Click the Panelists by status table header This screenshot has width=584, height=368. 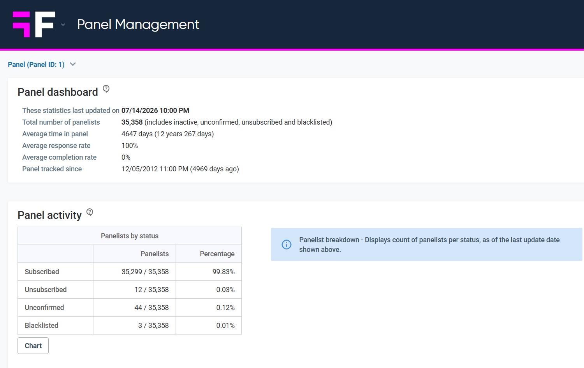pyautogui.click(x=130, y=236)
